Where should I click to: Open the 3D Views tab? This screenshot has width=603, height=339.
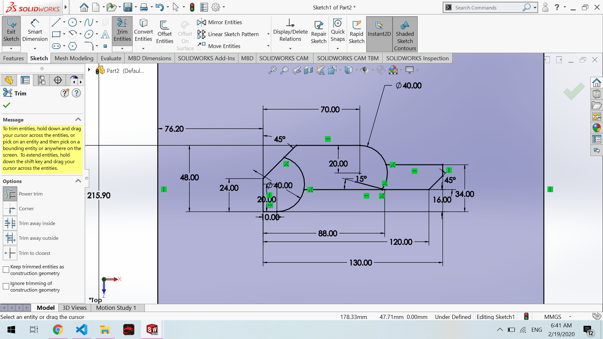(74, 308)
